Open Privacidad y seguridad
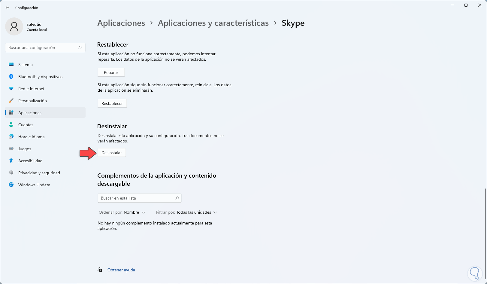Screen dimensions: 487x284 (x=45, y=173)
